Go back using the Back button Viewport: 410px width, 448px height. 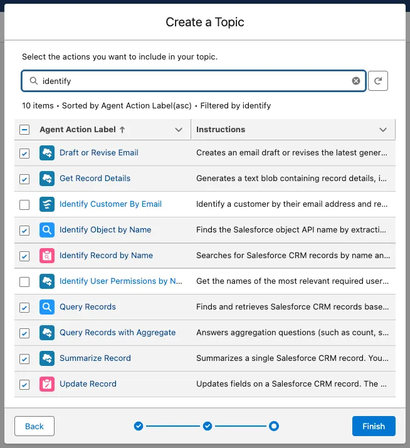point(34,426)
